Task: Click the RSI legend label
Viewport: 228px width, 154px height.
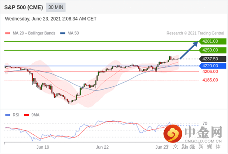Action: pyautogui.click(x=16, y=115)
